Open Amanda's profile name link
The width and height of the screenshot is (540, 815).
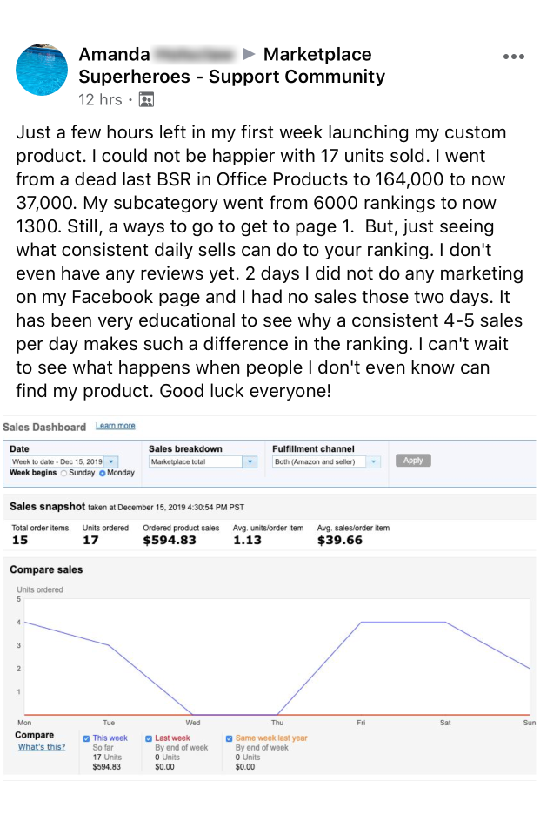pos(114,55)
